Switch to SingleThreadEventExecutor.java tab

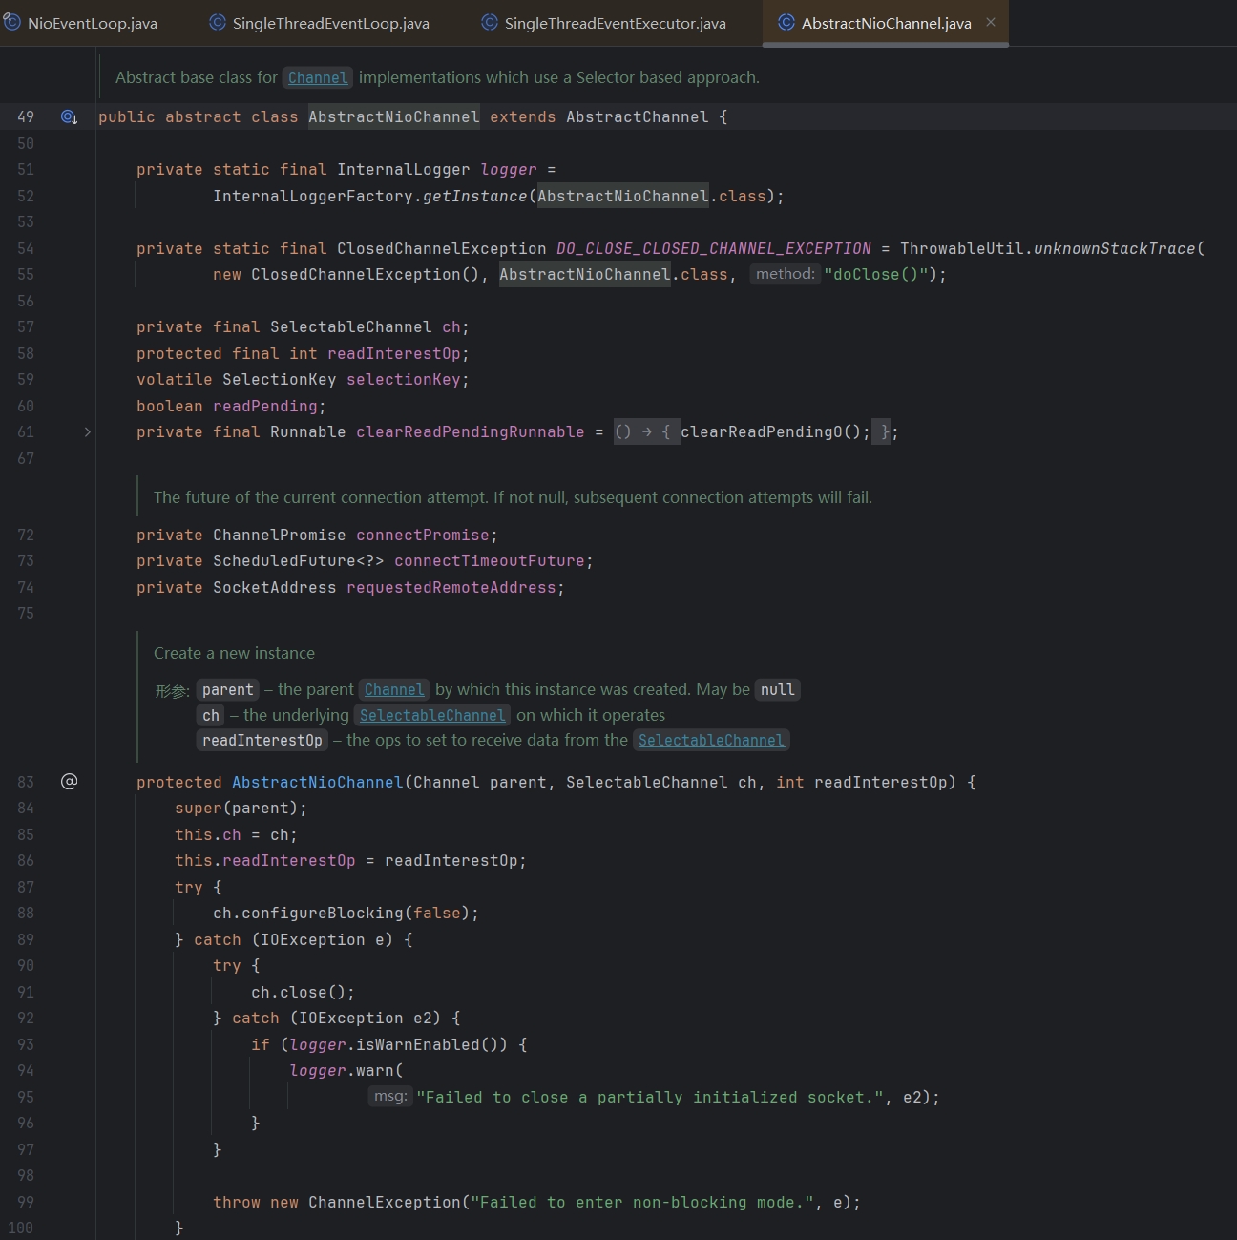pos(603,23)
